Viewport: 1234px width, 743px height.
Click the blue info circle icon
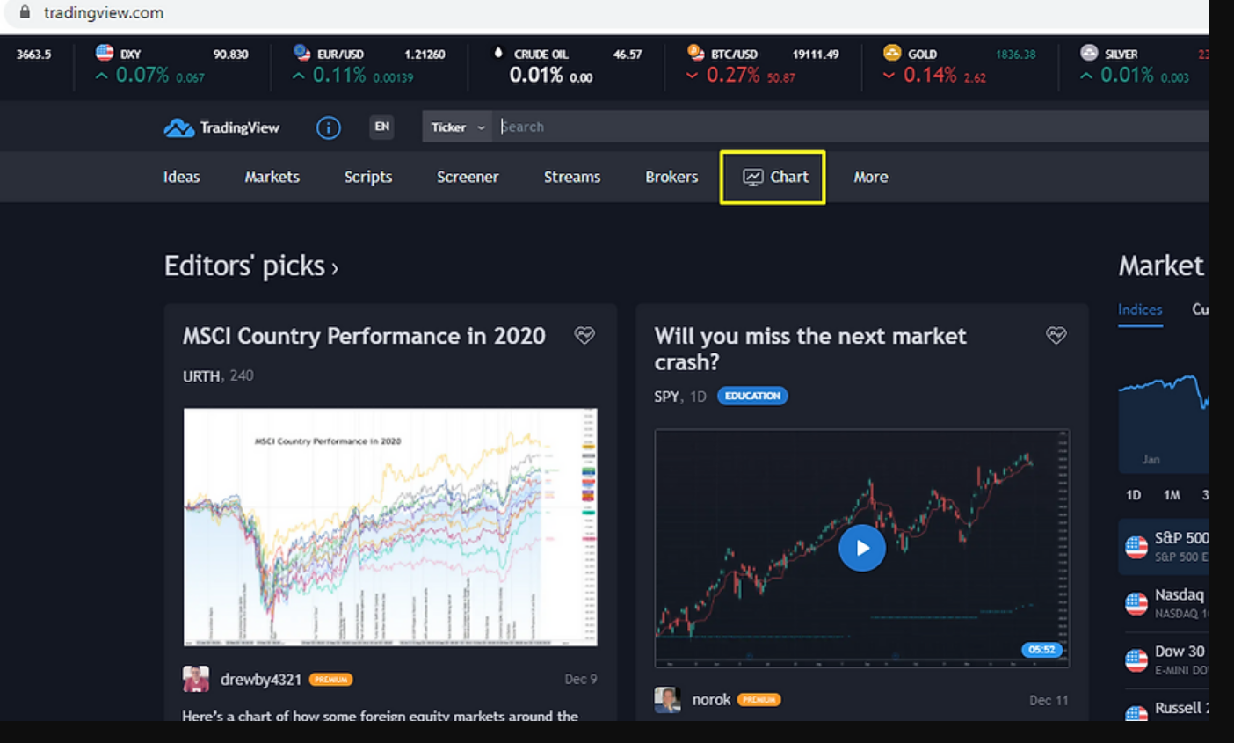[x=328, y=127]
